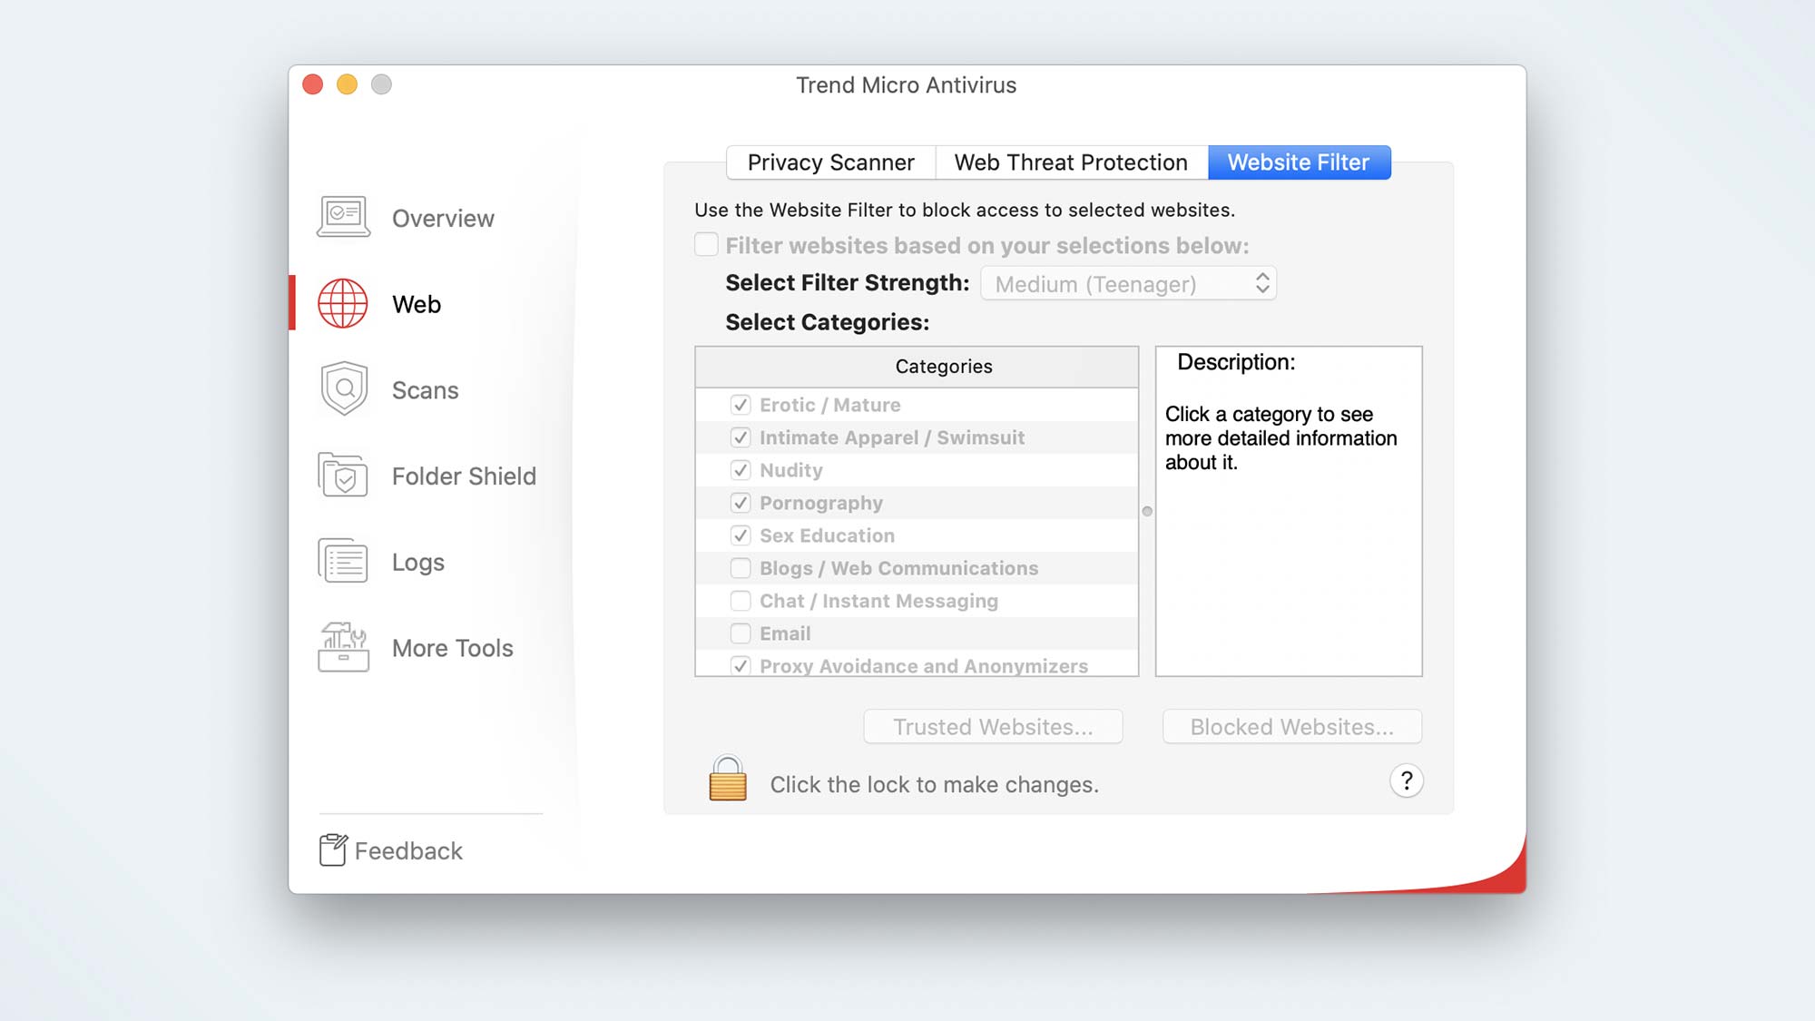Click the Logs sidebar icon
This screenshot has height=1021, width=1815.
point(343,561)
